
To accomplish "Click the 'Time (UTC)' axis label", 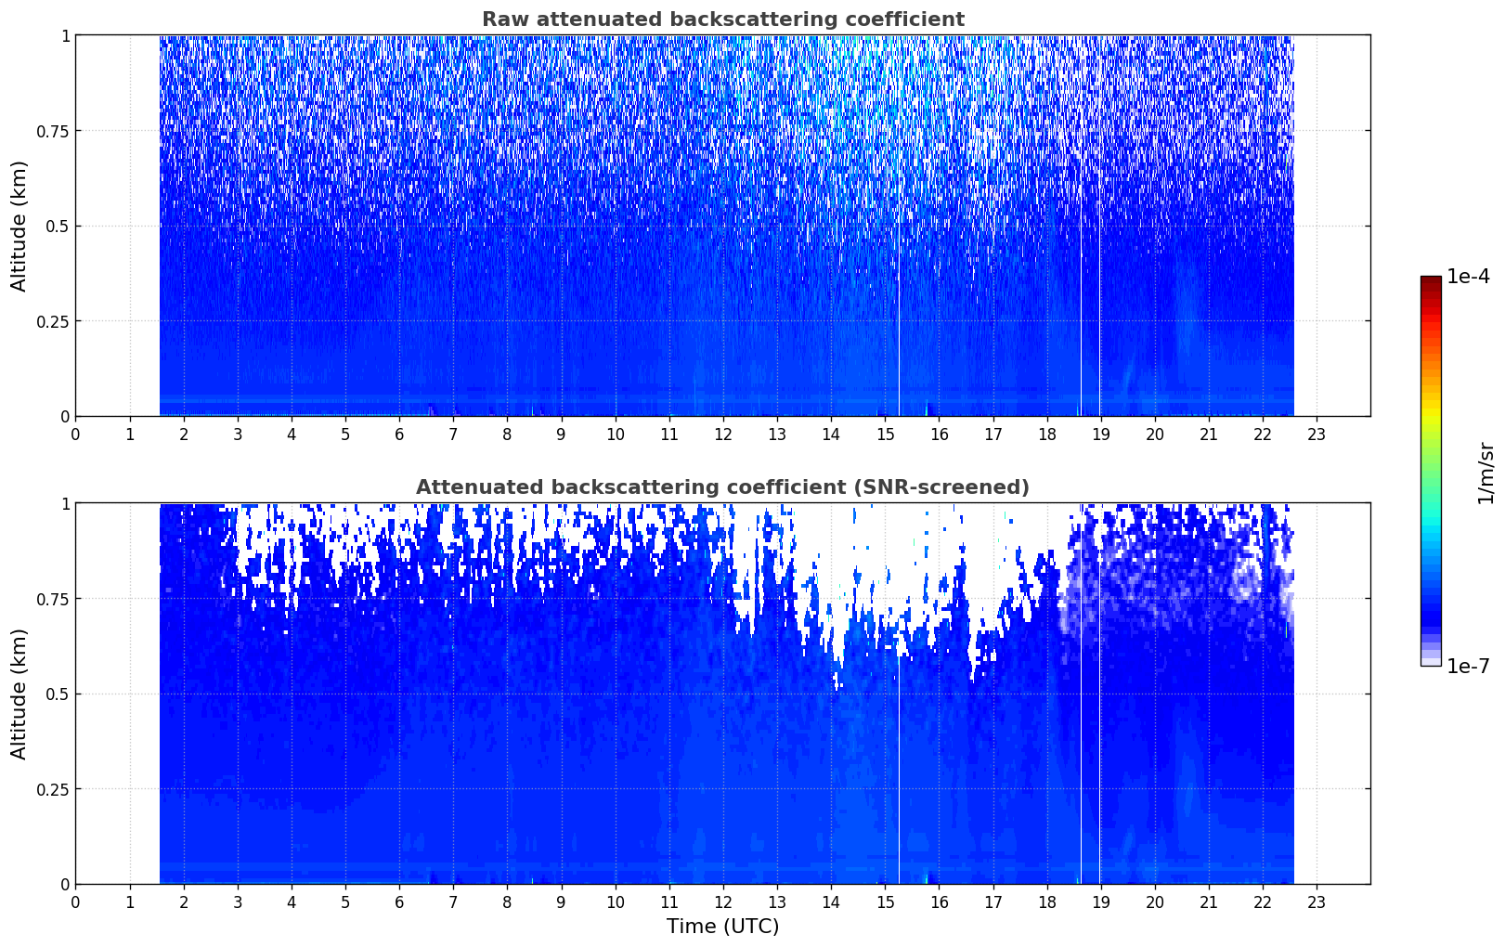I will [722, 927].
